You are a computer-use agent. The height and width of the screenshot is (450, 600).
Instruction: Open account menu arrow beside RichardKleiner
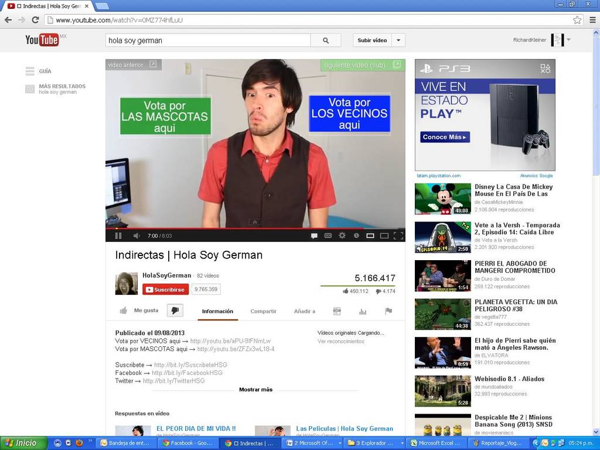pos(568,40)
